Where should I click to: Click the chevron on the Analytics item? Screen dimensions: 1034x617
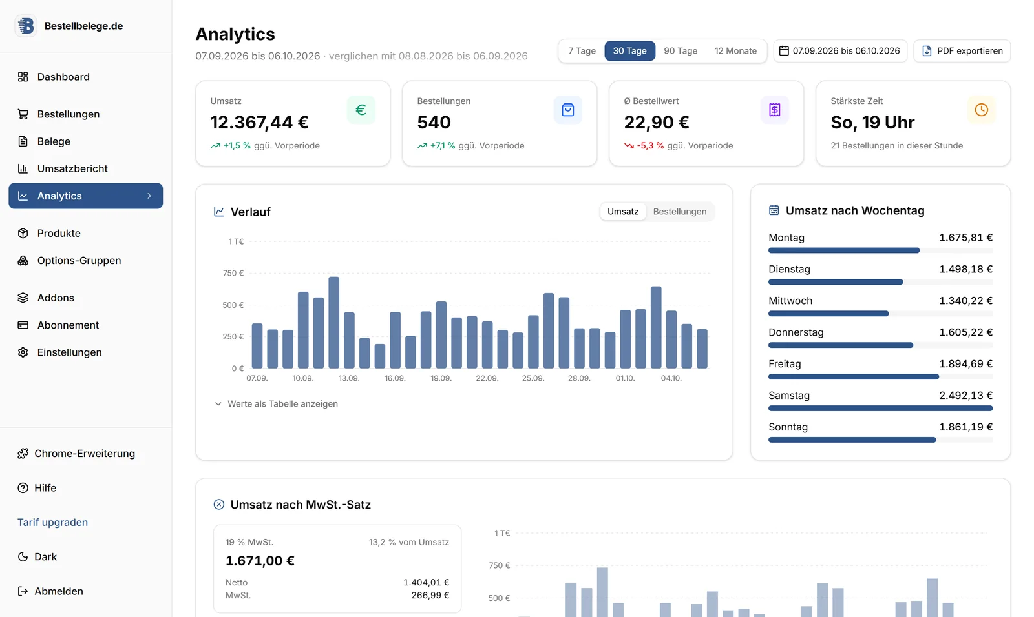(149, 196)
